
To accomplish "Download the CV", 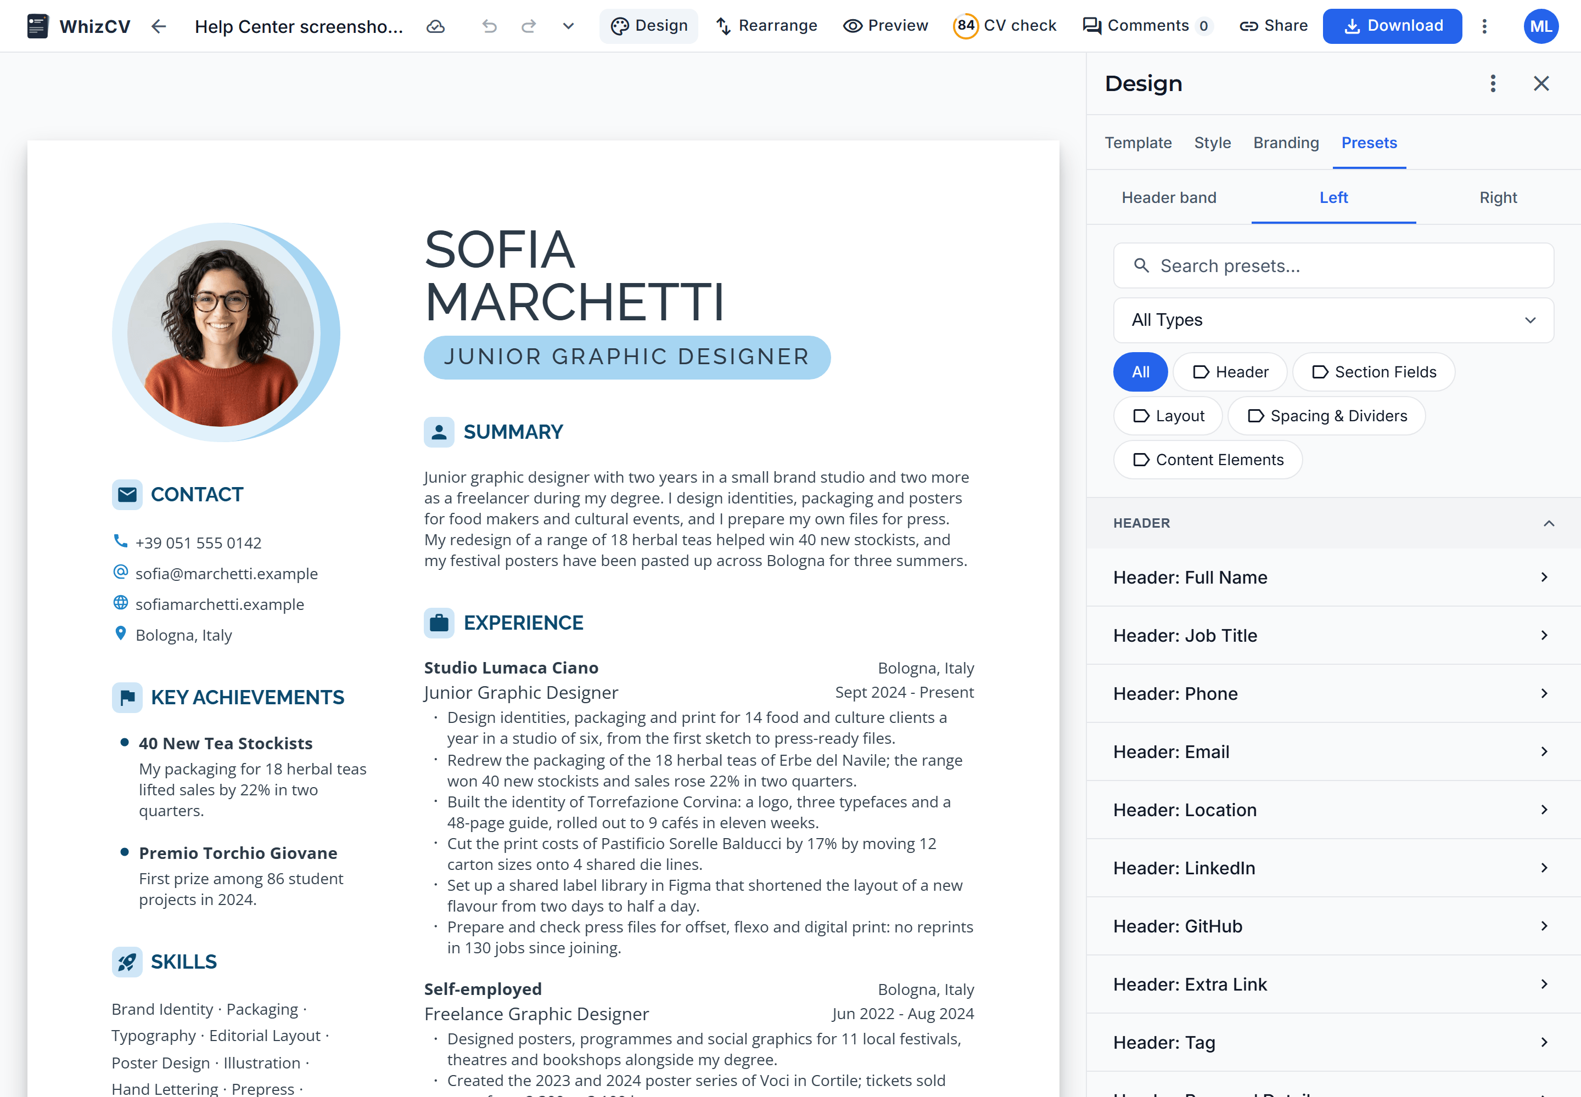I will coord(1392,26).
